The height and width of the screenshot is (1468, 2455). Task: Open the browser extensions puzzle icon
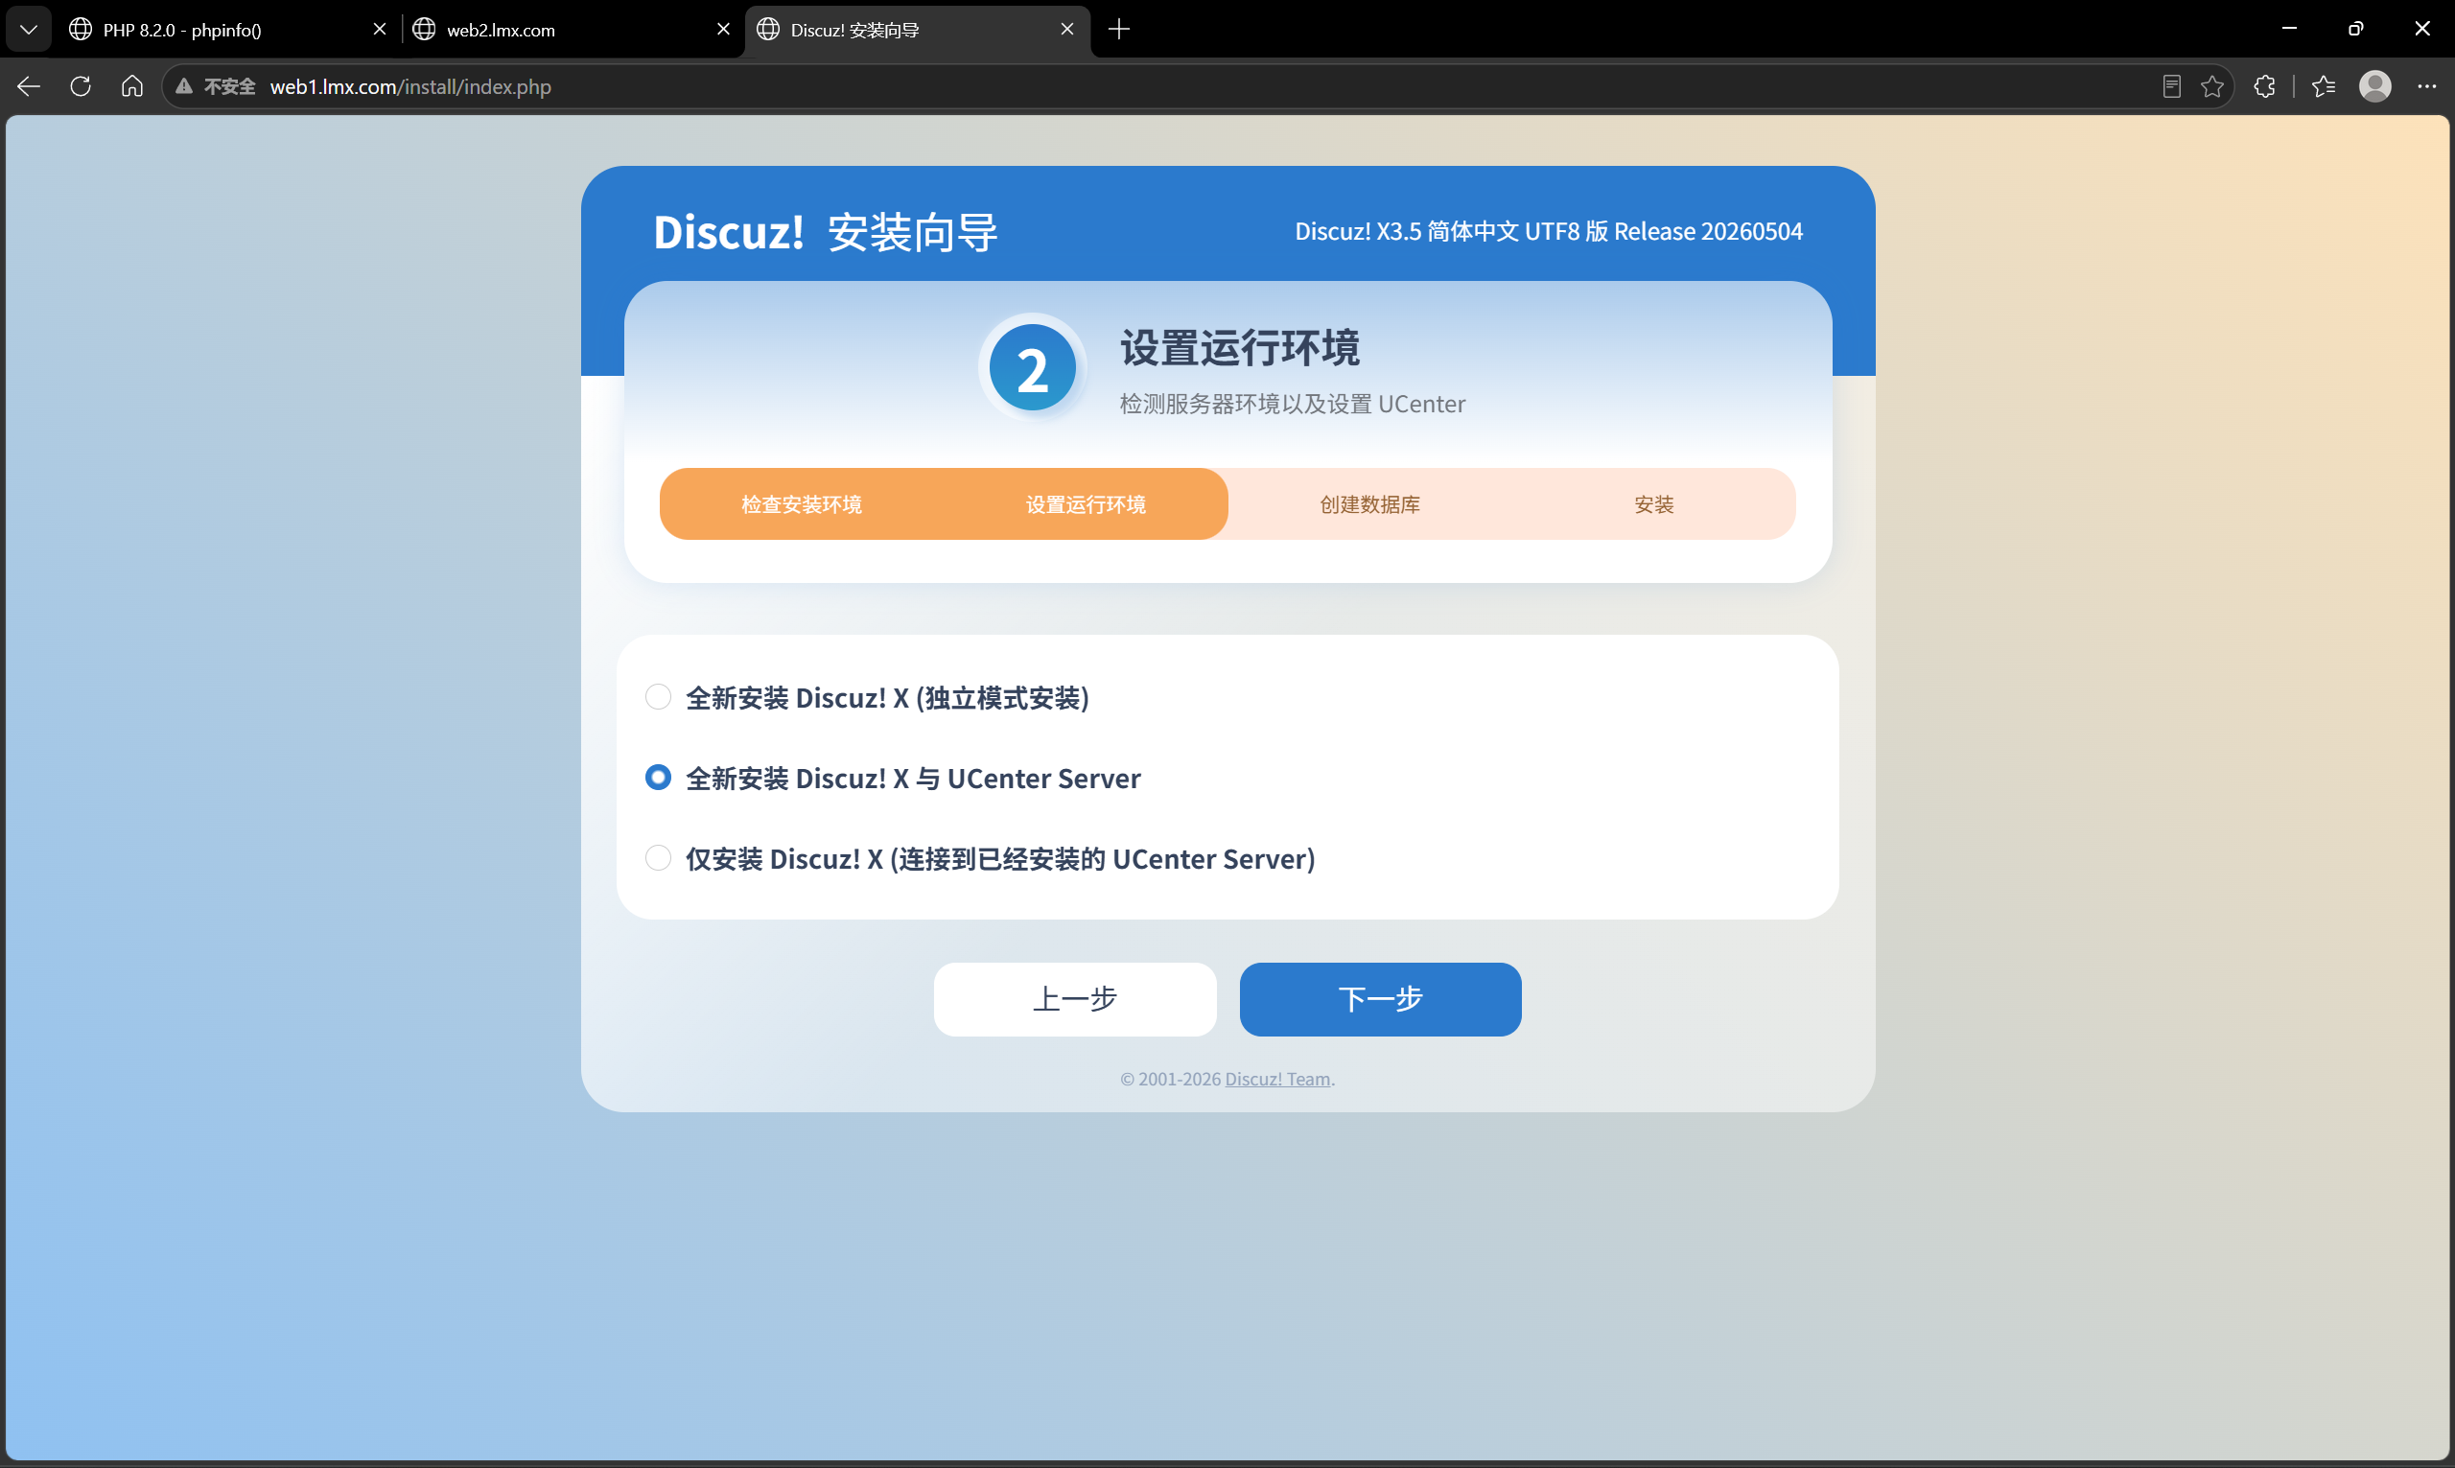tap(2264, 86)
